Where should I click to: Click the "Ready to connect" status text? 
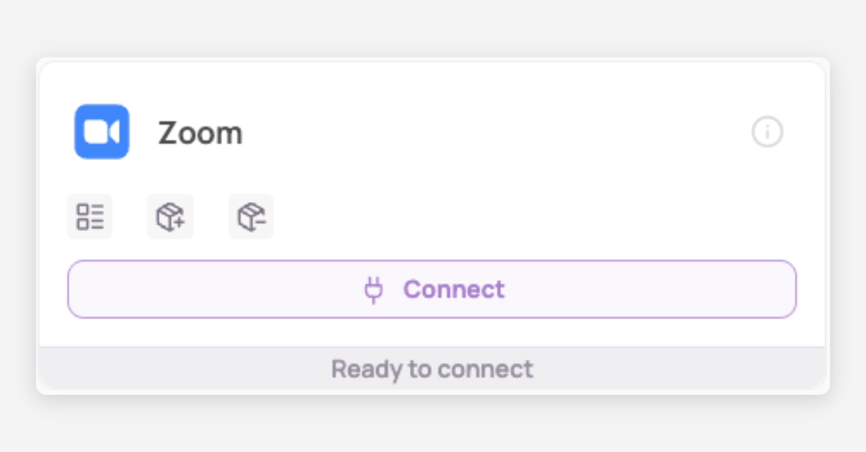tap(432, 369)
